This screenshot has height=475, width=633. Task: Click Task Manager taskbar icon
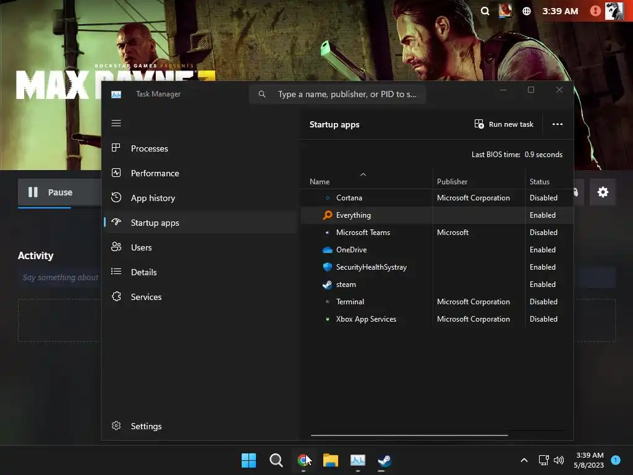tap(358, 460)
